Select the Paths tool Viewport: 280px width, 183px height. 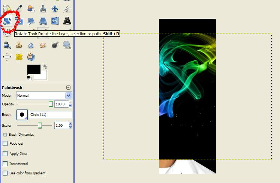7,9
